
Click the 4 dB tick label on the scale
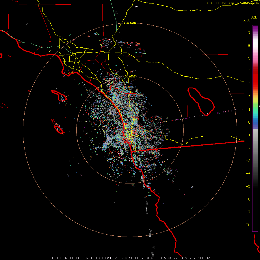(x=249, y=71)
